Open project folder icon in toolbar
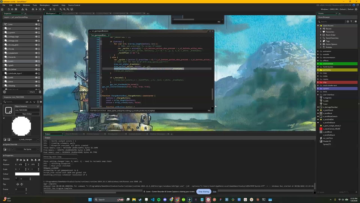 (12, 9)
